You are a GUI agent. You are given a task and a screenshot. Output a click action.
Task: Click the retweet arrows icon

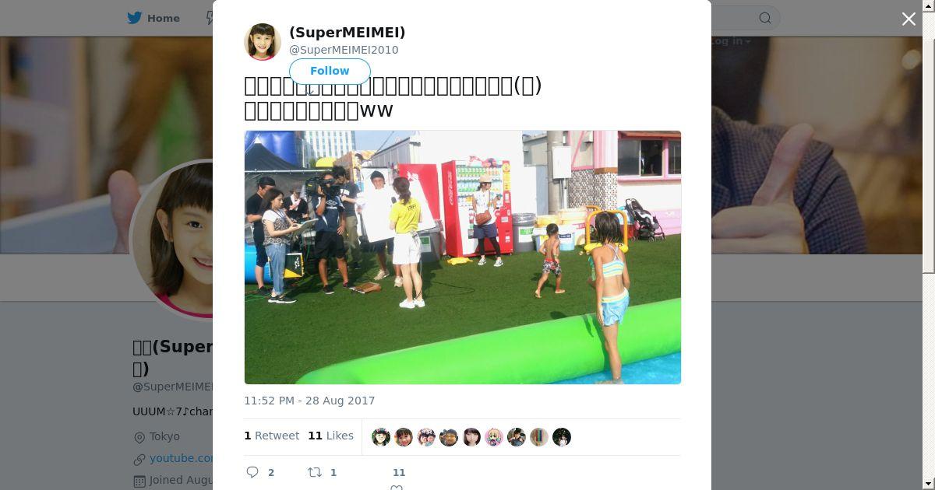(315, 472)
